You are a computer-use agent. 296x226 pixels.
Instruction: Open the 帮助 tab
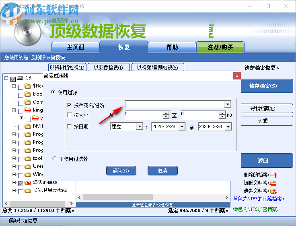tap(172, 47)
